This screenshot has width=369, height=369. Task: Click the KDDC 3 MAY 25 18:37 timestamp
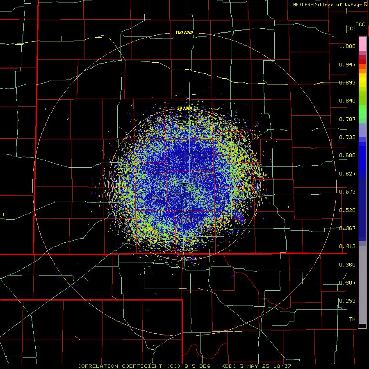(x=256, y=366)
